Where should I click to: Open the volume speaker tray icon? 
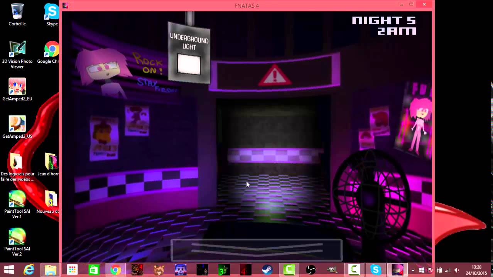click(457, 270)
